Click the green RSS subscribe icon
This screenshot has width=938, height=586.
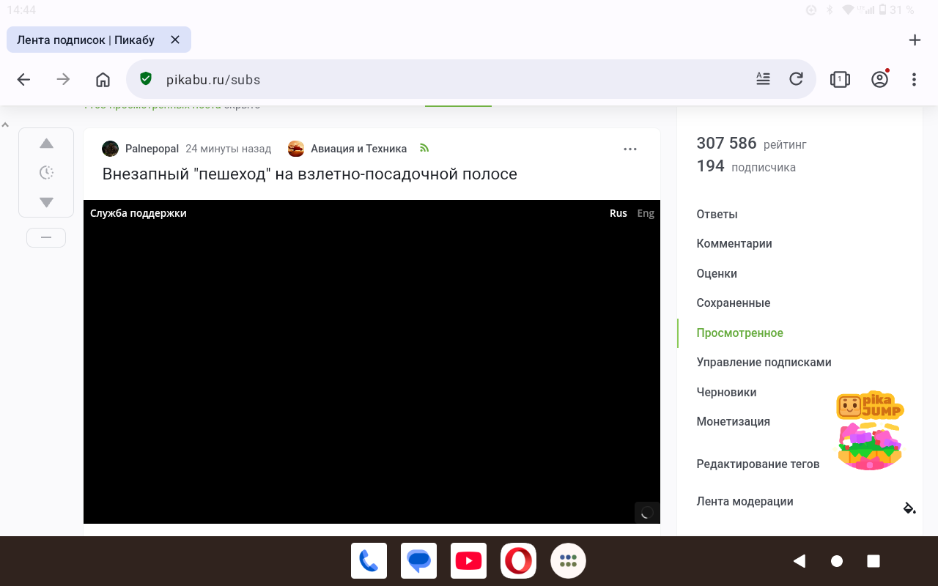[x=424, y=148]
